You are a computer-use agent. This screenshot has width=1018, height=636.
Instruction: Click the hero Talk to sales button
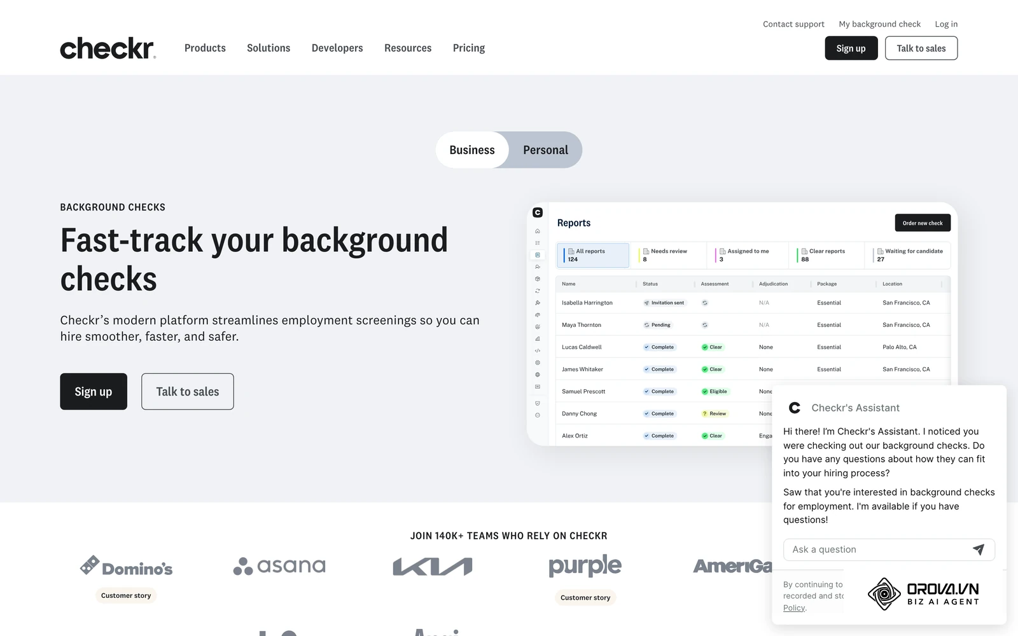click(x=188, y=392)
